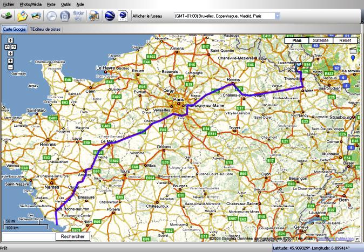Click the Nantes city label
Screen dimensions: 364x252
click(x=52, y=187)
